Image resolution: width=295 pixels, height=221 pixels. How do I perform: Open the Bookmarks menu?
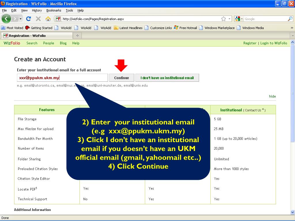(x=54, y=10)
